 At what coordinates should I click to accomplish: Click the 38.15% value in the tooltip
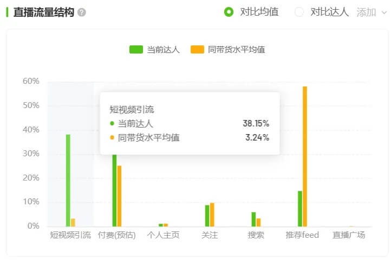pos(256,123)
